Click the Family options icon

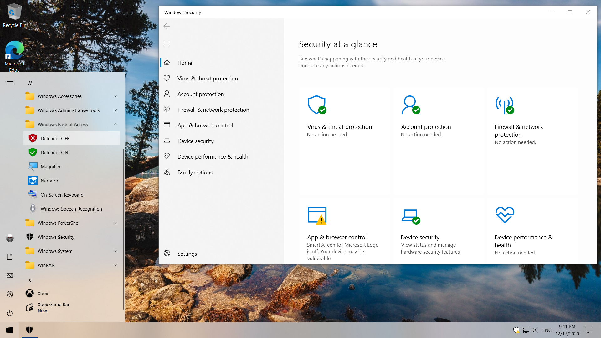tap(167, 172)
